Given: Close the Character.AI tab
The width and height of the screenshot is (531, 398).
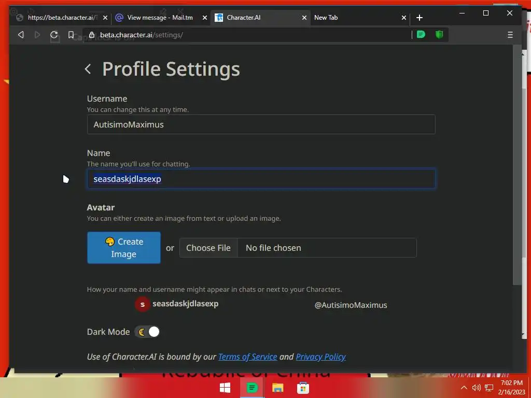Looking at the screenshot, I should pyautogui.click(x=304, y=18).
